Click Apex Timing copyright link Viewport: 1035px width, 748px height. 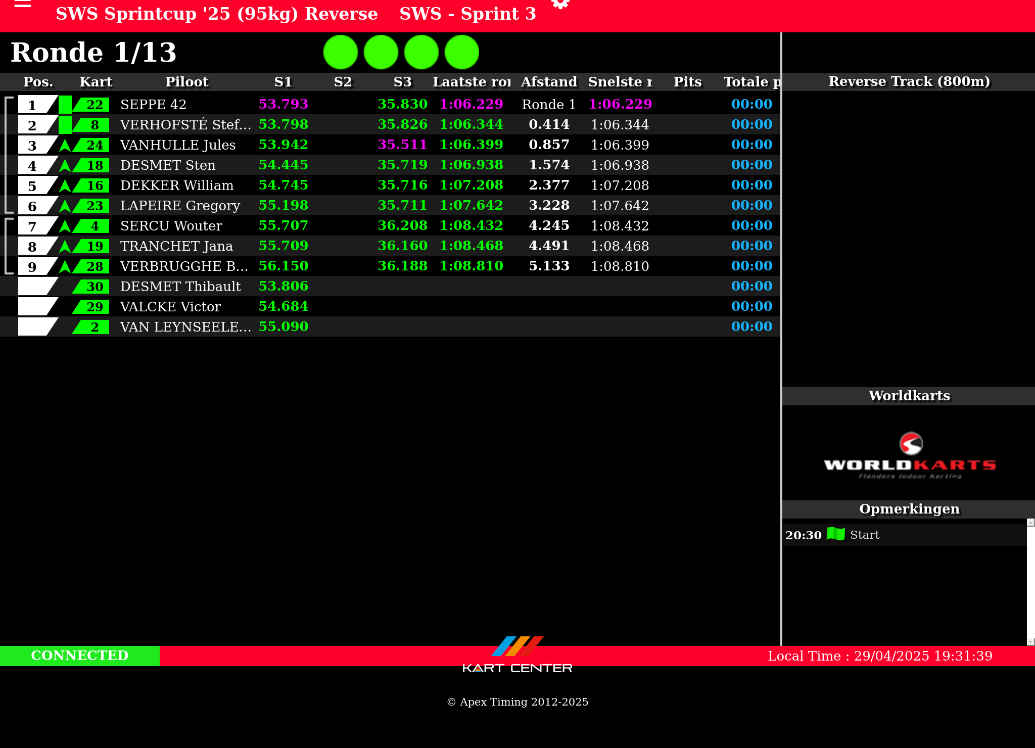click(x=517, y=702)
